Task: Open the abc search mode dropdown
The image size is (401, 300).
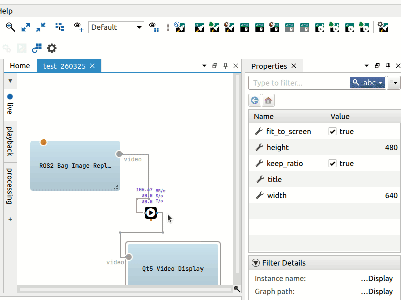Action: pos(367,83)
